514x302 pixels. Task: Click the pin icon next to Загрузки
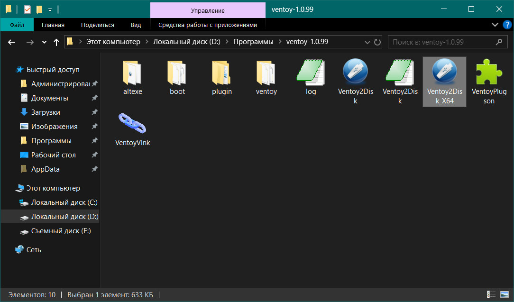tap(94, 112)
